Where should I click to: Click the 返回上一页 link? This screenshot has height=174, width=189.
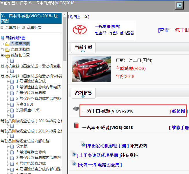point(79,17)
